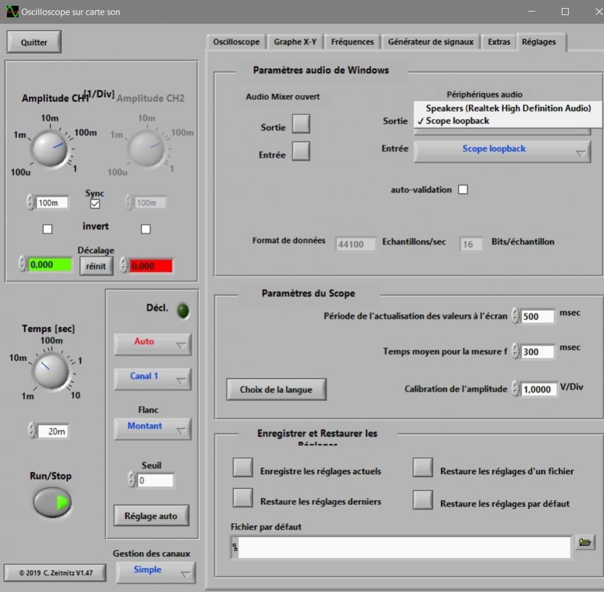This screenshot has width=604, height=592.
Task: Open the Entrée audio mixer square button
Action: (x=300, y=151)
